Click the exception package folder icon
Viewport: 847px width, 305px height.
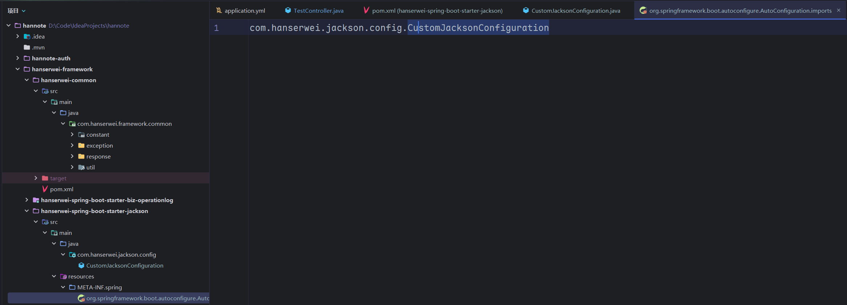81,145
